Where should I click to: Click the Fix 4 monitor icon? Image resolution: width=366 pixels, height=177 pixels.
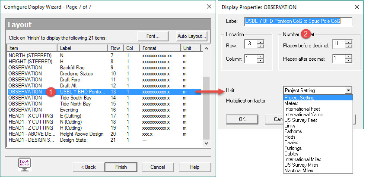tap(24, 165)
